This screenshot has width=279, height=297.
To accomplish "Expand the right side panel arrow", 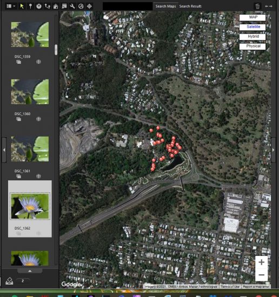I will tap(273, 150).
